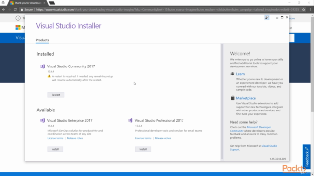Click the installer panel vertical scrollbar
Screen dimensions: 314x176
222,101
